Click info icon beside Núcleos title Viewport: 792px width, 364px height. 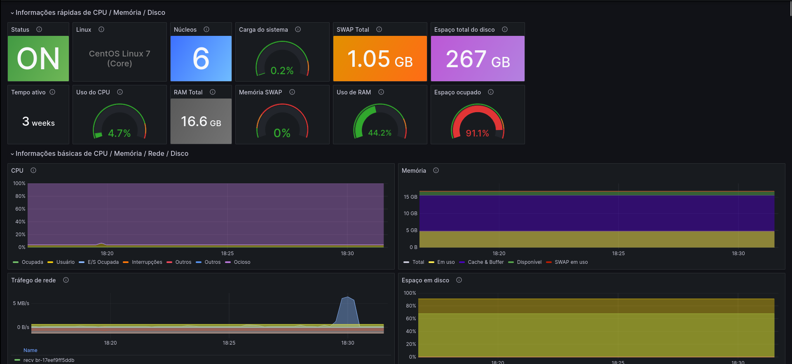tap(206, 29)
